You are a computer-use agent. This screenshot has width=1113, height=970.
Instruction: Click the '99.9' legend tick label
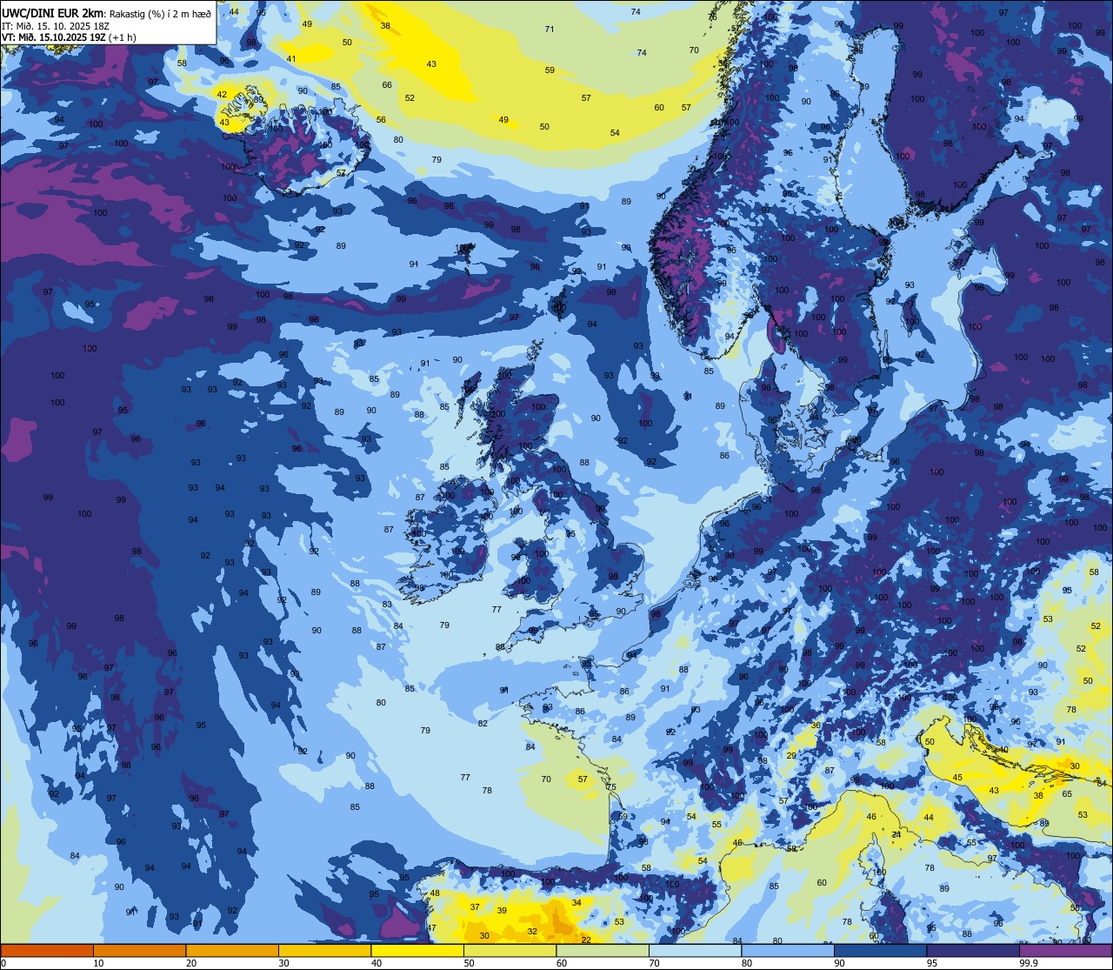pyautogui.click(x=1029, y=963)
